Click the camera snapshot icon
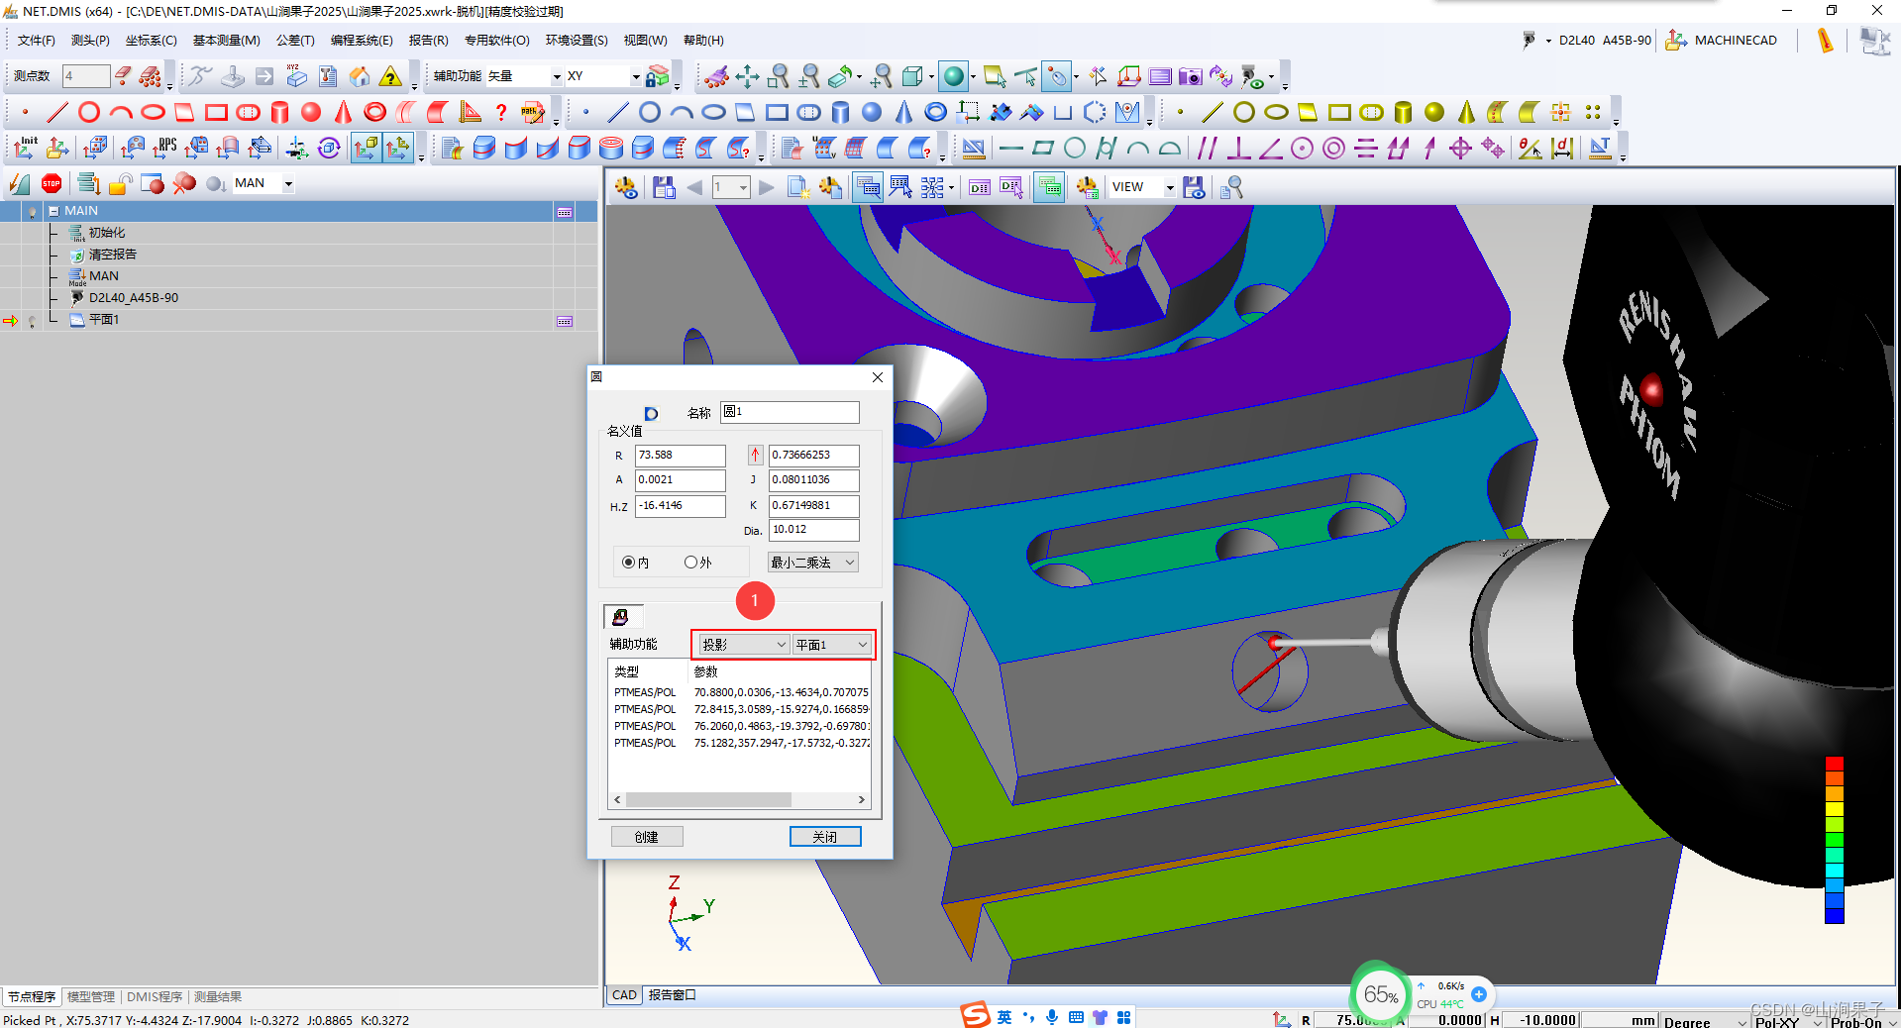This screenshot has width=1901, height=1028. pyautogui.click(x=1190, y=76)
